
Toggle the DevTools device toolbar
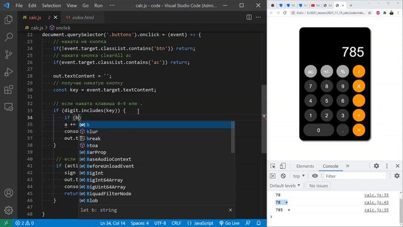click(x=283, y=166)
